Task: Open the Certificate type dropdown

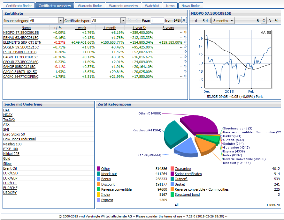Action: coord(123,20)
